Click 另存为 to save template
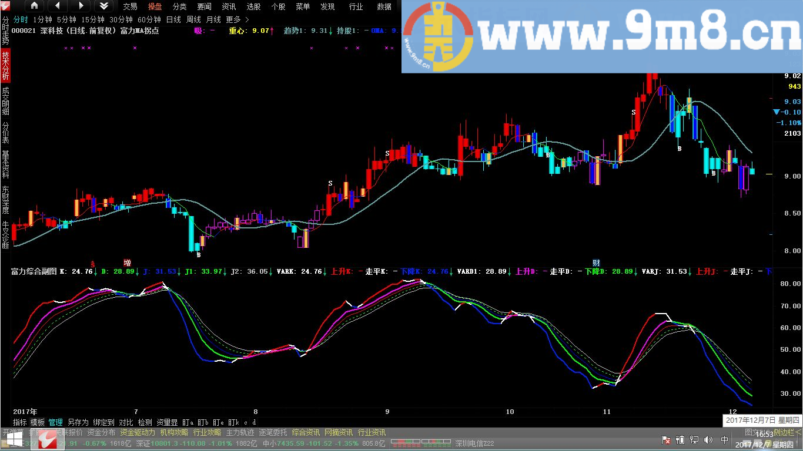The height and width of the screenshot is (451, 803). point(78,422)
